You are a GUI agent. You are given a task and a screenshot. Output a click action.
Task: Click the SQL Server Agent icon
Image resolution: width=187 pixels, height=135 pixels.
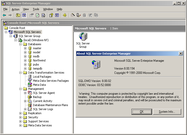[30, 93]
